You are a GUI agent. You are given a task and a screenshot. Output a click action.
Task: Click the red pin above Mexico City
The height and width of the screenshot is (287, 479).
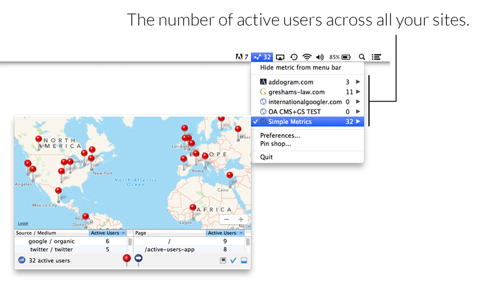click(x=58, y=191)
